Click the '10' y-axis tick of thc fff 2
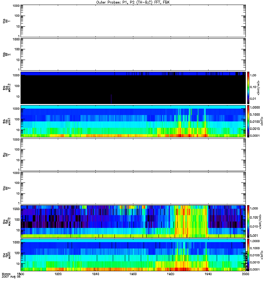 click(18, 193)
